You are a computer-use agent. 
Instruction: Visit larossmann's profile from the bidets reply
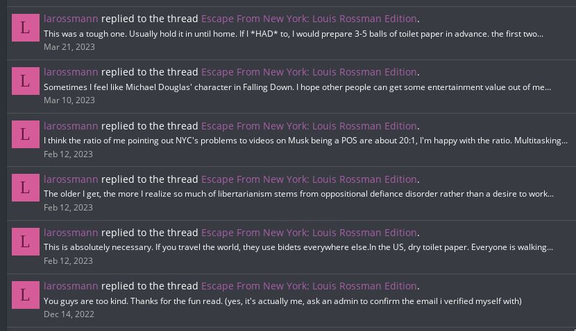click(71, 233)
